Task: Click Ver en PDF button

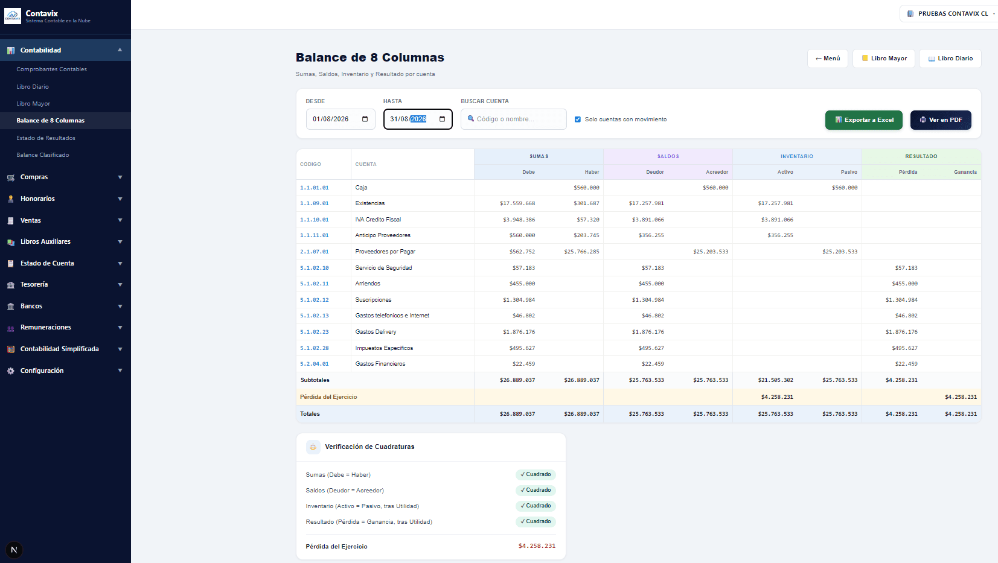Action: point(941,120)
